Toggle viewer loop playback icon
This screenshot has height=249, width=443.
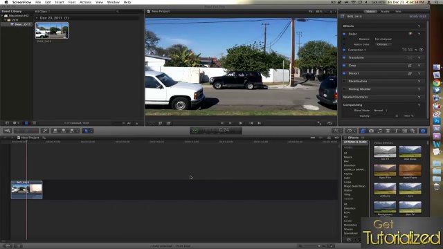point(329,123)
